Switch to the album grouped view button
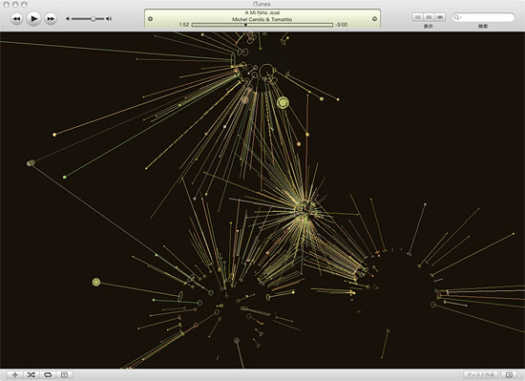The image size is (525, 381). (429, 17)
